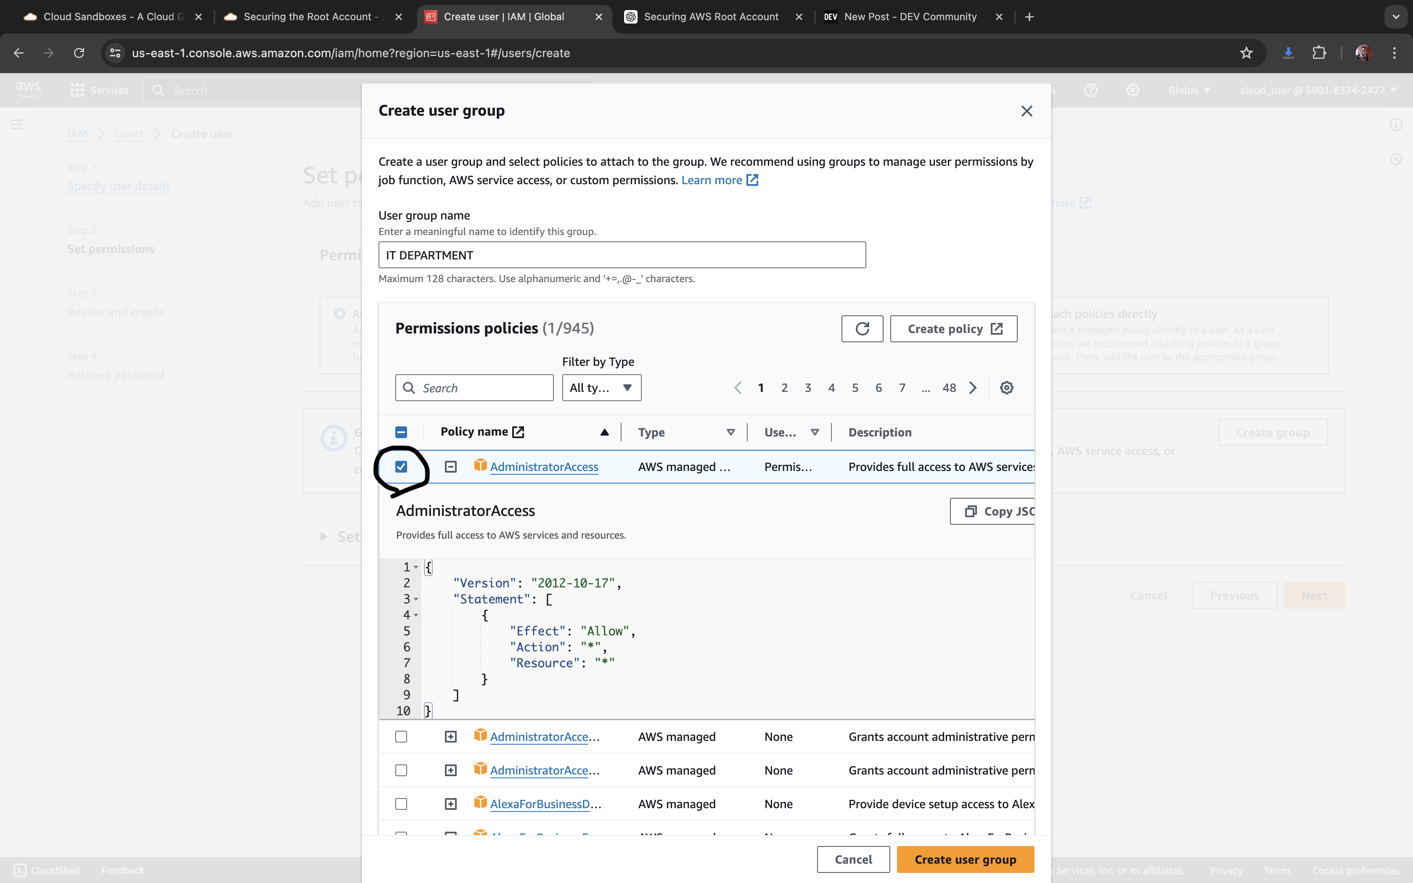Click the refresh policies icon button

pyautogui.click(x=862, y=329)
